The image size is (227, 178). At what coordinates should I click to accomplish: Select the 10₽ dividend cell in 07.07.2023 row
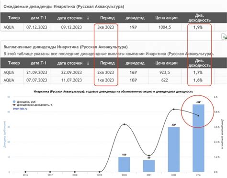[x=133, y=80]
